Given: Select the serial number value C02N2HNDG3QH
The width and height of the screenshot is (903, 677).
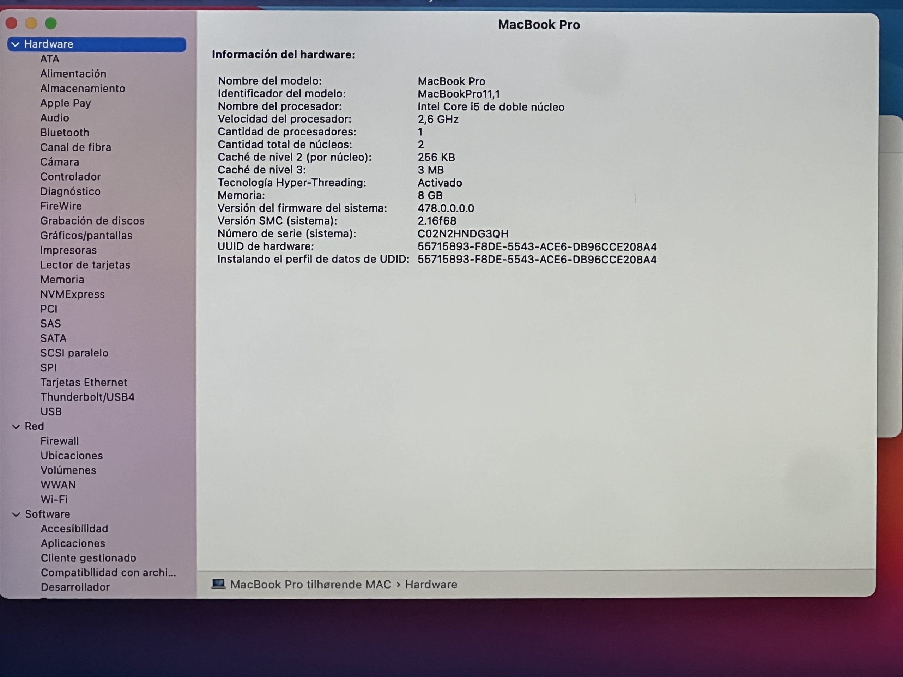Looking at the screenshot, I should 462,234.
